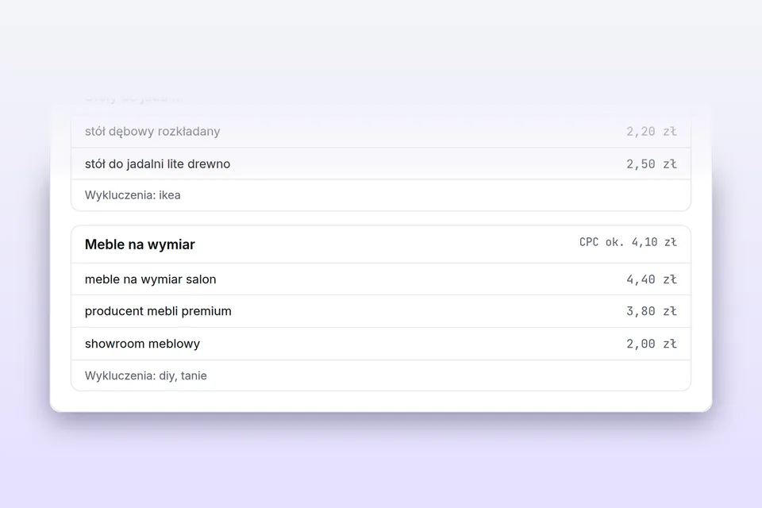Click the 2,50 zł price value

pyautogui.click(x=651, y=164)
